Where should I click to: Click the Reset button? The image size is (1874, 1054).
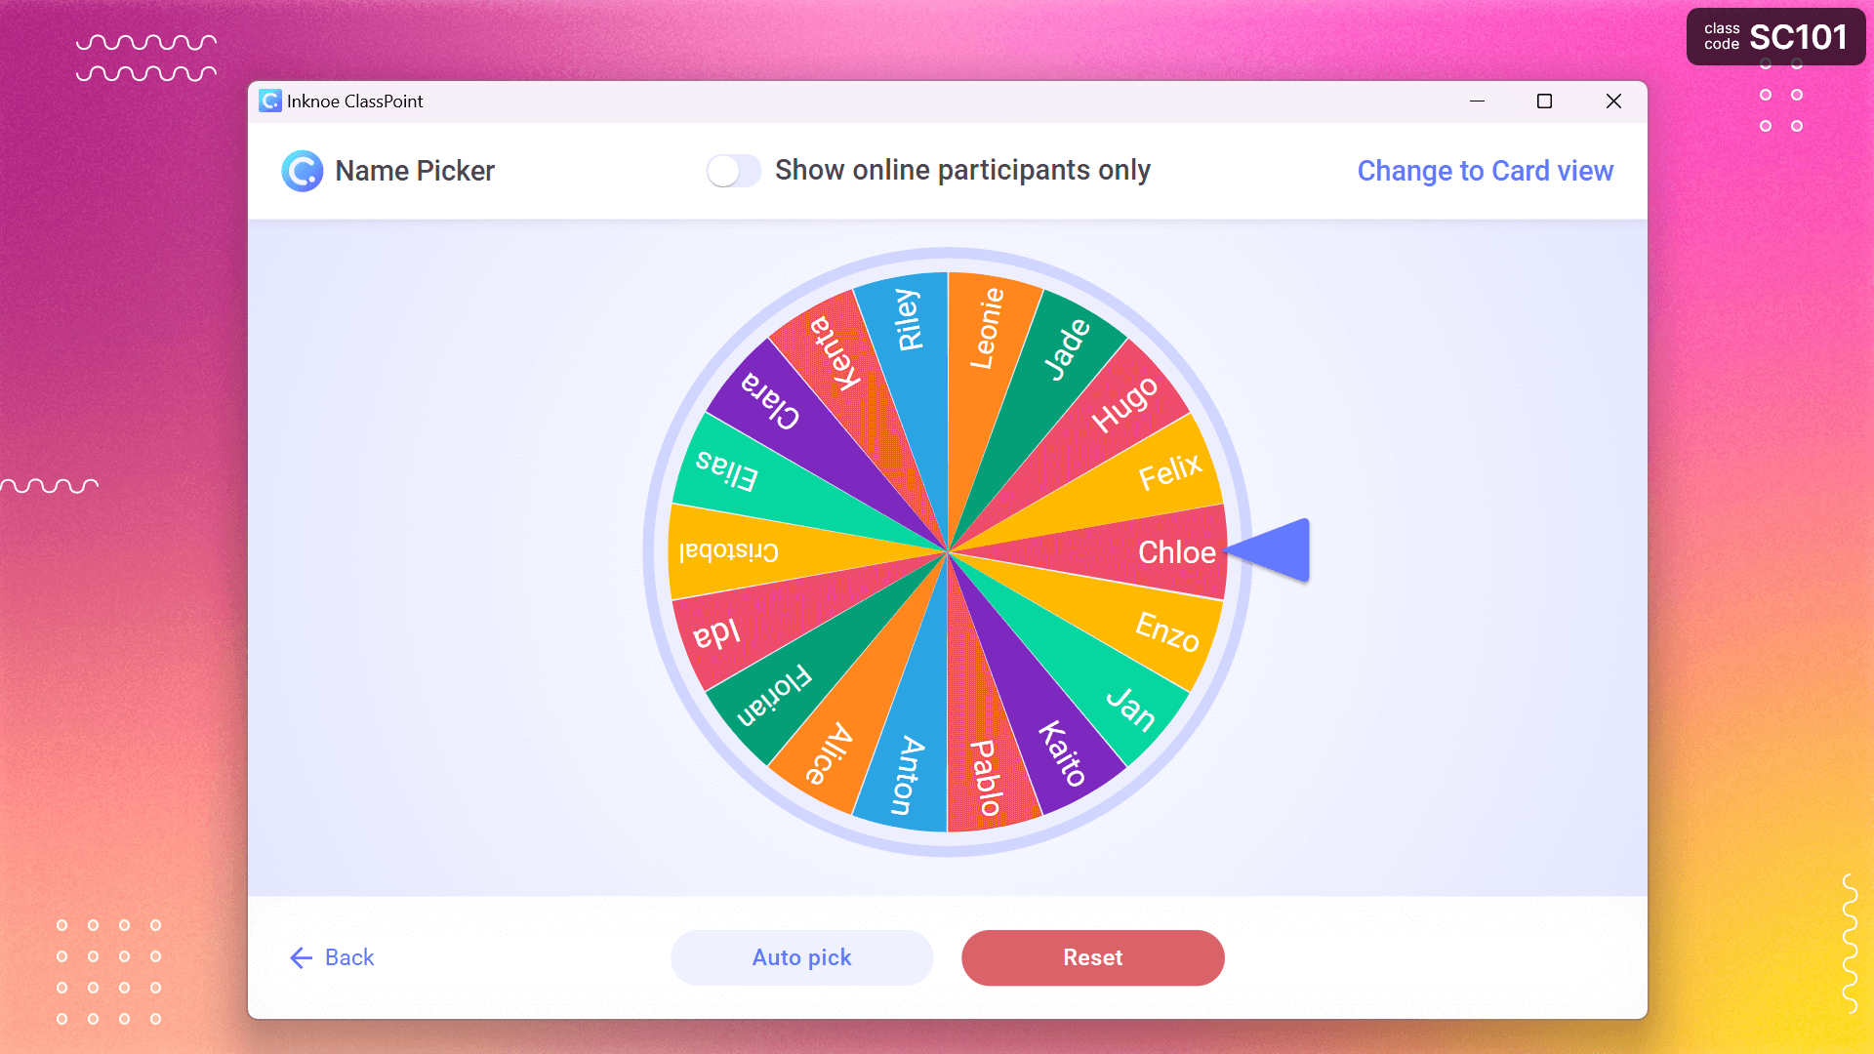click(1093, 957)
